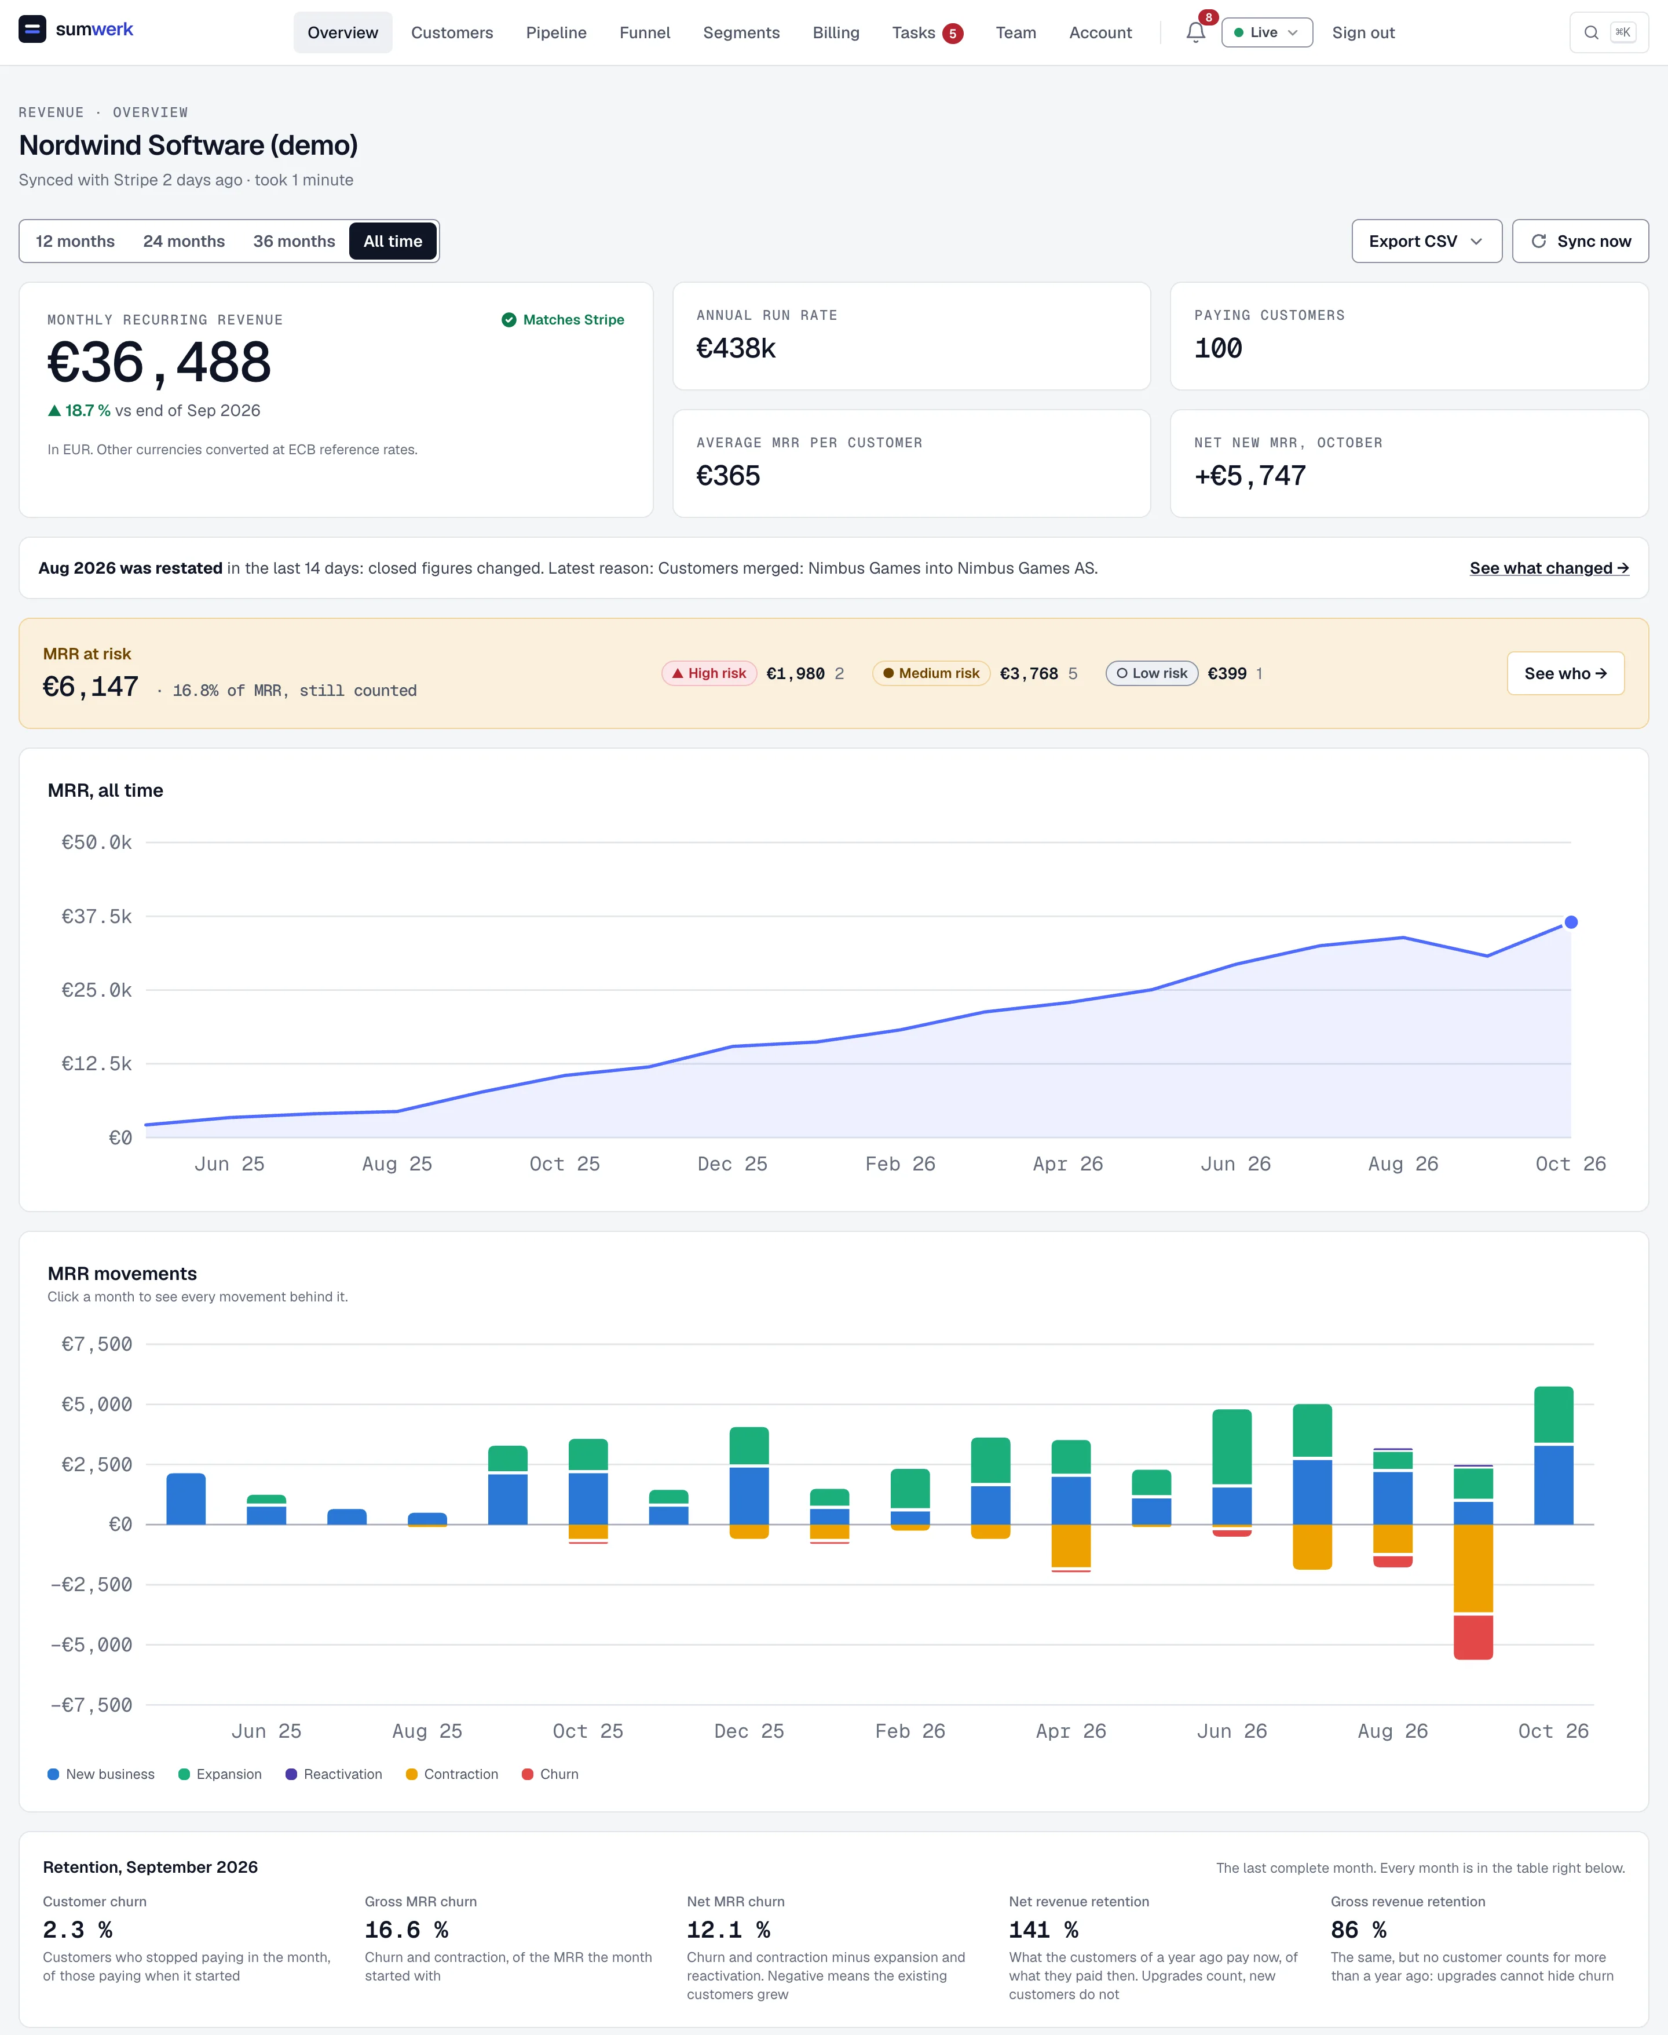Open the Billing tab

click(836, 32)
